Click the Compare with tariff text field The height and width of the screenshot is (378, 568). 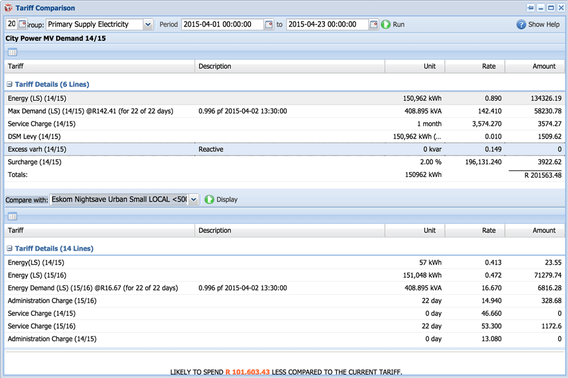coord(119,199)
